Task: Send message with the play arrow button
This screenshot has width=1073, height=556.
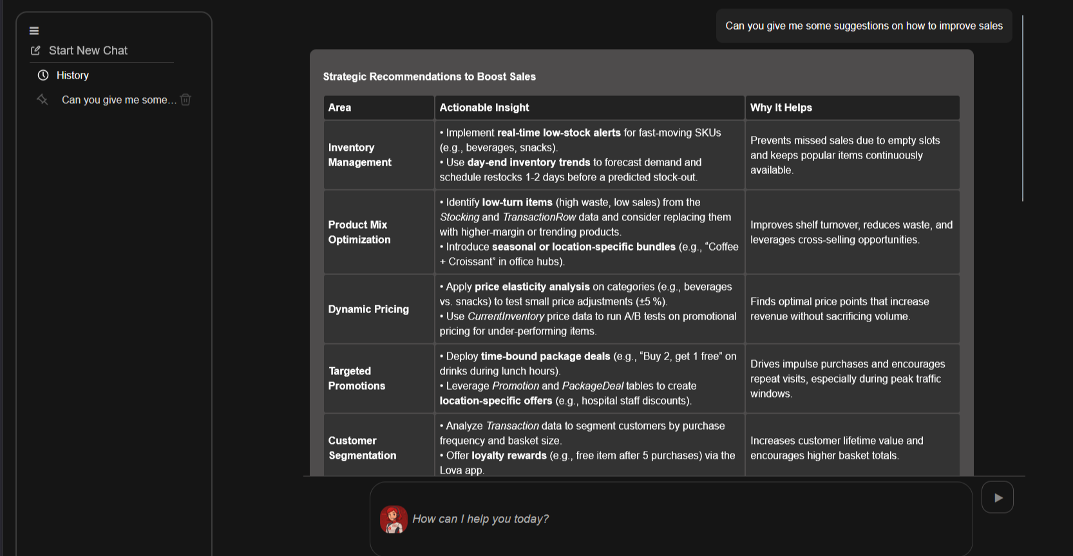Action: coord(998,497)
